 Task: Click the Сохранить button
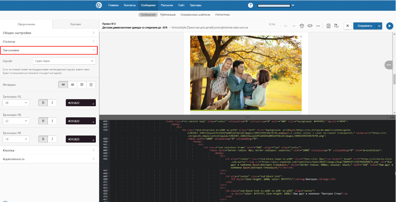click(364, 26)
